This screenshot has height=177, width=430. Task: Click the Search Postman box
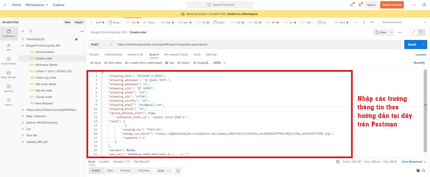(x=219, y=5)
